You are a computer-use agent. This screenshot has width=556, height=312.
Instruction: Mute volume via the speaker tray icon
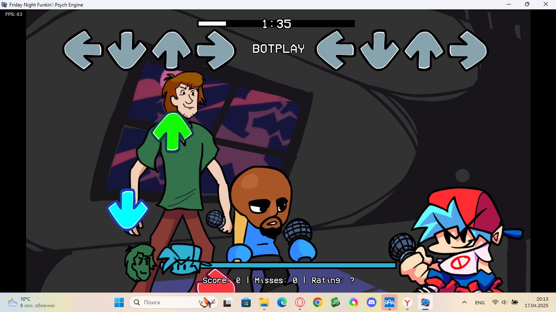click(x=504, y=302)
